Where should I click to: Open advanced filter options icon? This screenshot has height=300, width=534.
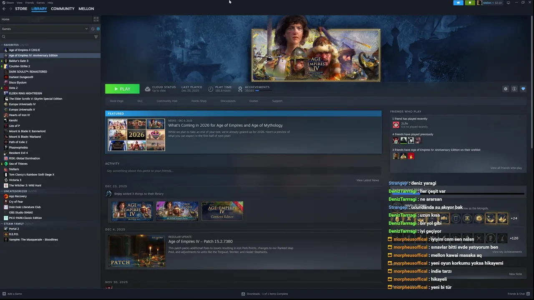[x=96, y=37]
